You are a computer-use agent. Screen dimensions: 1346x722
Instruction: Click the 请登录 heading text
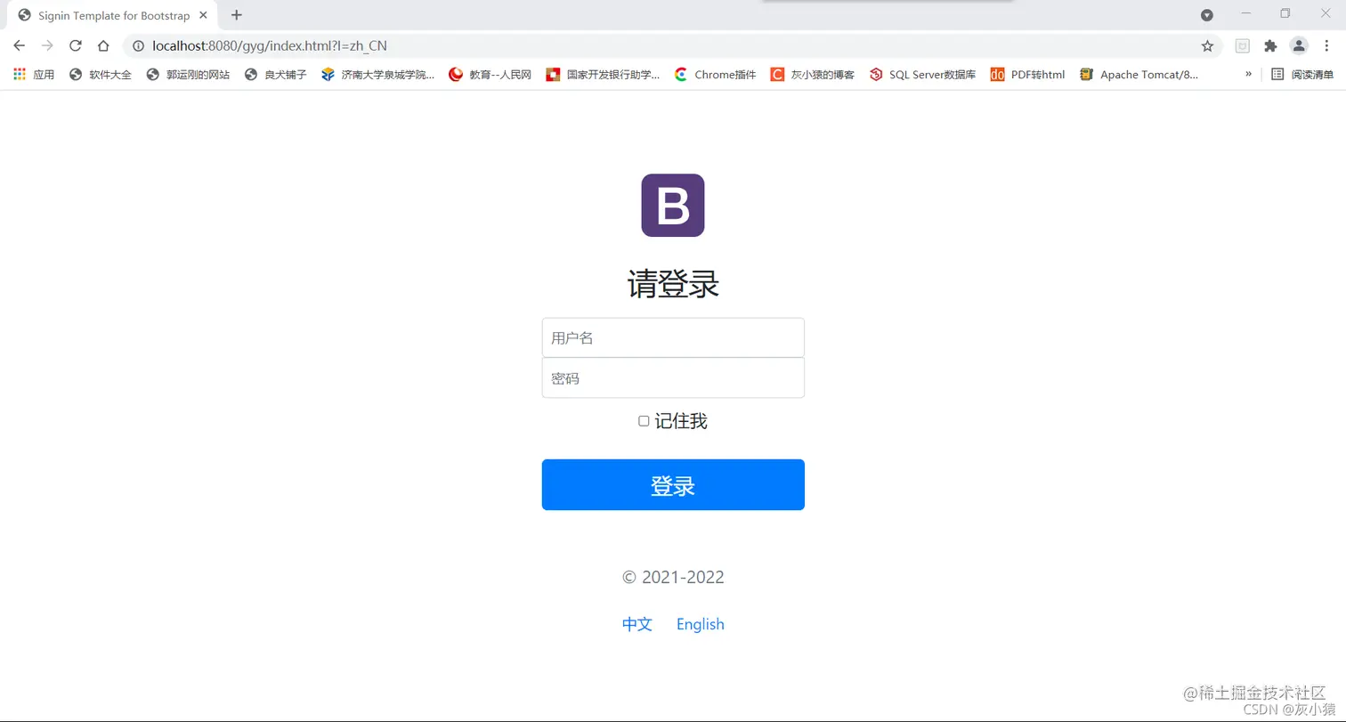click(673, 285)
